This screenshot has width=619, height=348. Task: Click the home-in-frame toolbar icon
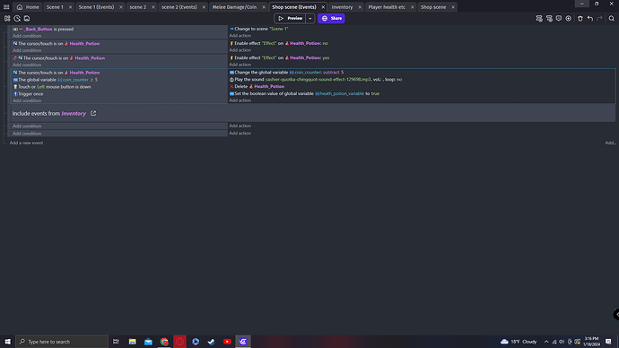pos(27,18)
